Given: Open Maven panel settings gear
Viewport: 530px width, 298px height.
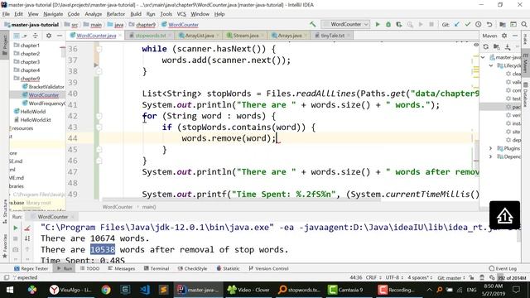Looking at the screenshot, I should click(x=504, y=36).
